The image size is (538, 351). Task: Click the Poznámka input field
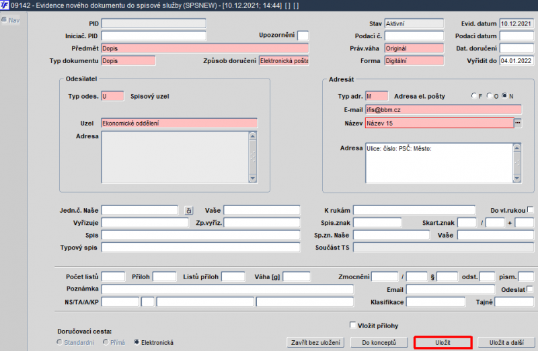(227, 289)
